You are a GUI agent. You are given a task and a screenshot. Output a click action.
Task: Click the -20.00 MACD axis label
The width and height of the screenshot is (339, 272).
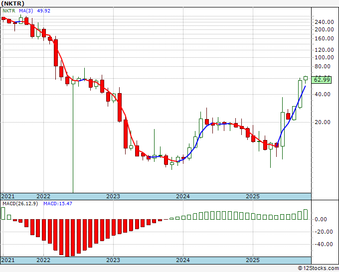coord(324,232)
